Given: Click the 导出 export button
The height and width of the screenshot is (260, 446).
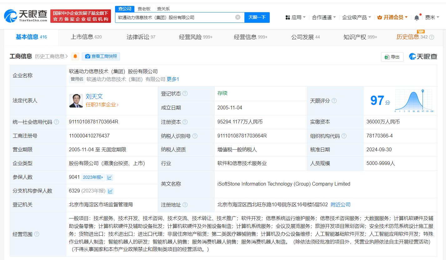Looking at the screenshot, I should 392,57.
